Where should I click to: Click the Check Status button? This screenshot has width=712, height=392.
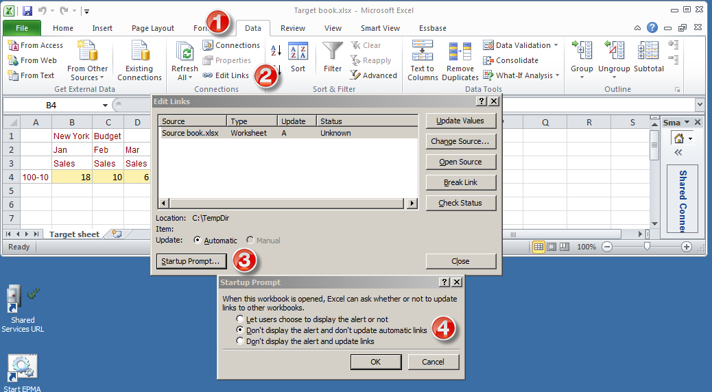tap(460, 203)
